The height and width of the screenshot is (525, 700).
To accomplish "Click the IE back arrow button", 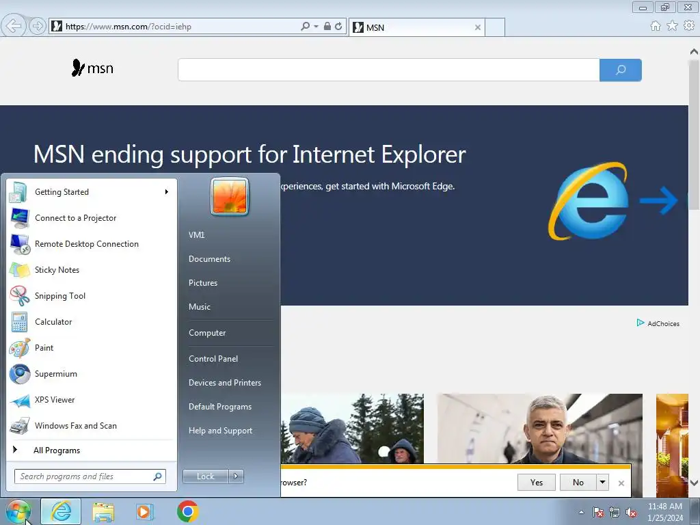I will click(14, 27).
